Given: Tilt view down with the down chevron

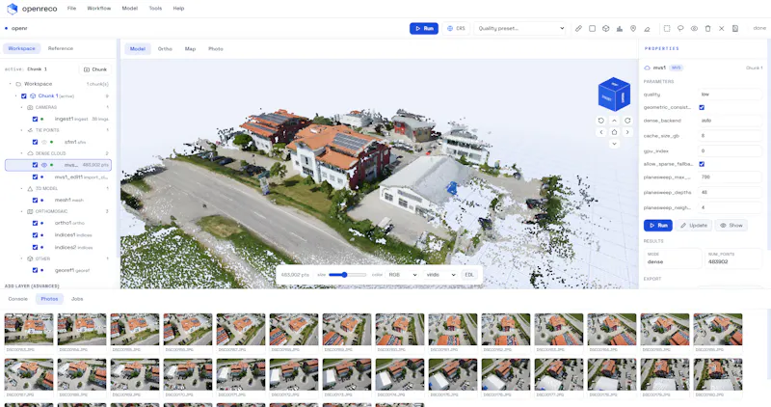Looking at the screenshot, I should (x=614, y=144).
